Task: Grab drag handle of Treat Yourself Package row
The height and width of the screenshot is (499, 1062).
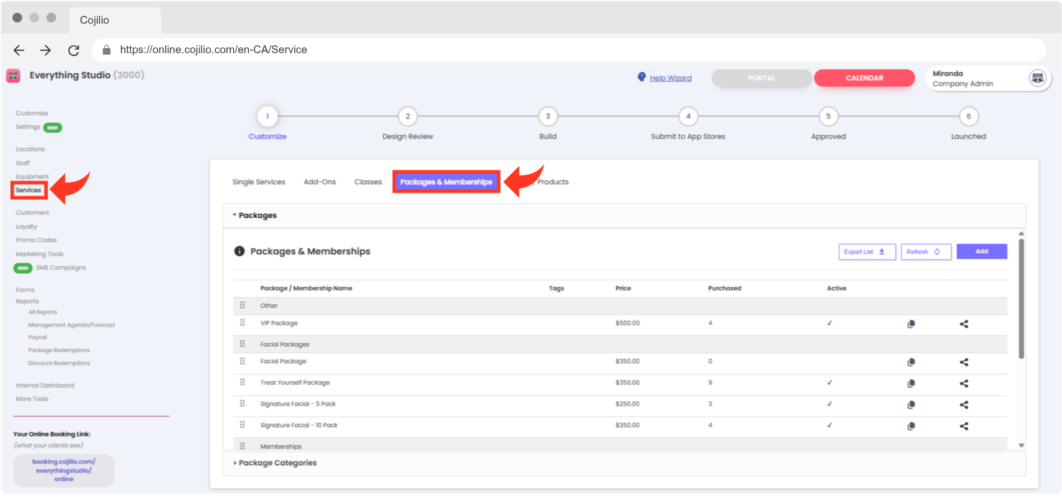Action: 242,383
